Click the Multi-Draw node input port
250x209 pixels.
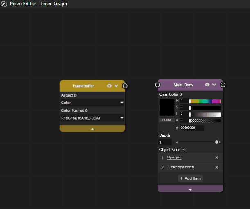pos(158,85)
